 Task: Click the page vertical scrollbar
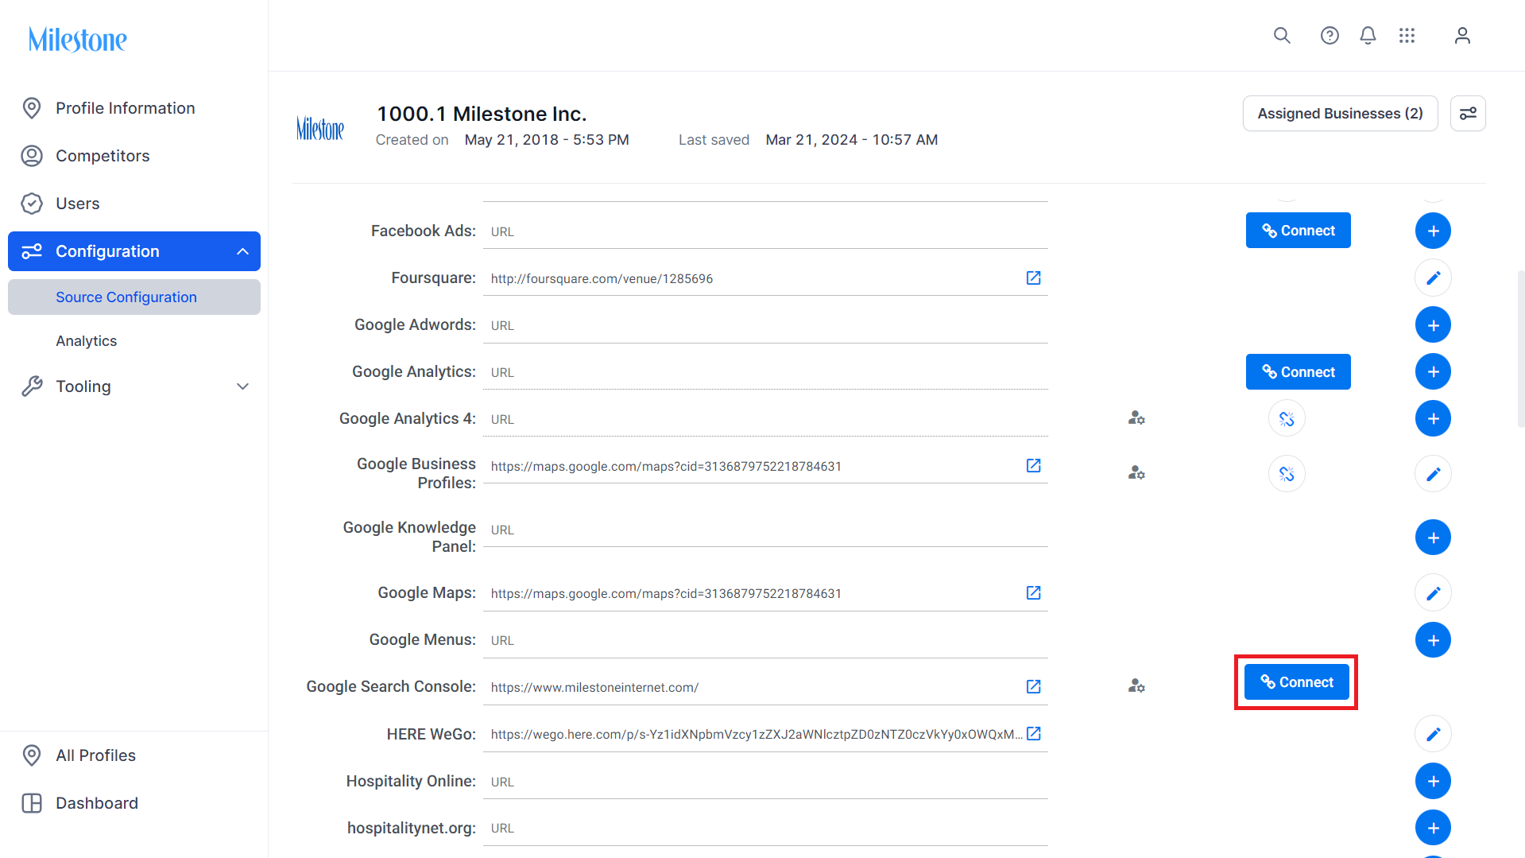point(1520,350)
